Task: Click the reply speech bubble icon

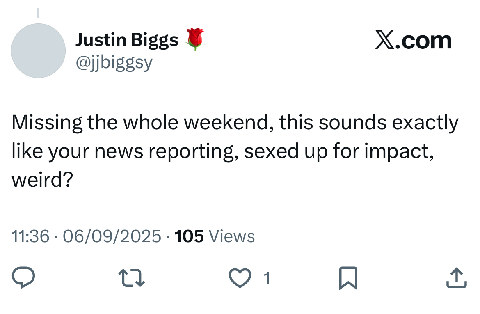Action: [23, 278]
